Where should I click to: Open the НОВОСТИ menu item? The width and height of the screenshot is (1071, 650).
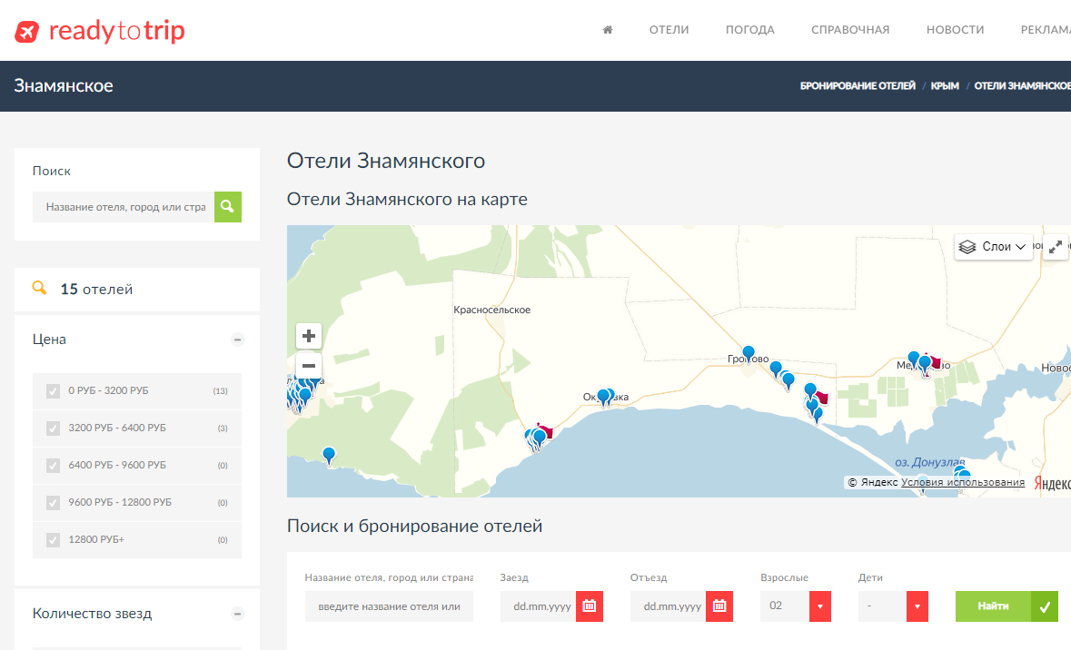(955, 30)
